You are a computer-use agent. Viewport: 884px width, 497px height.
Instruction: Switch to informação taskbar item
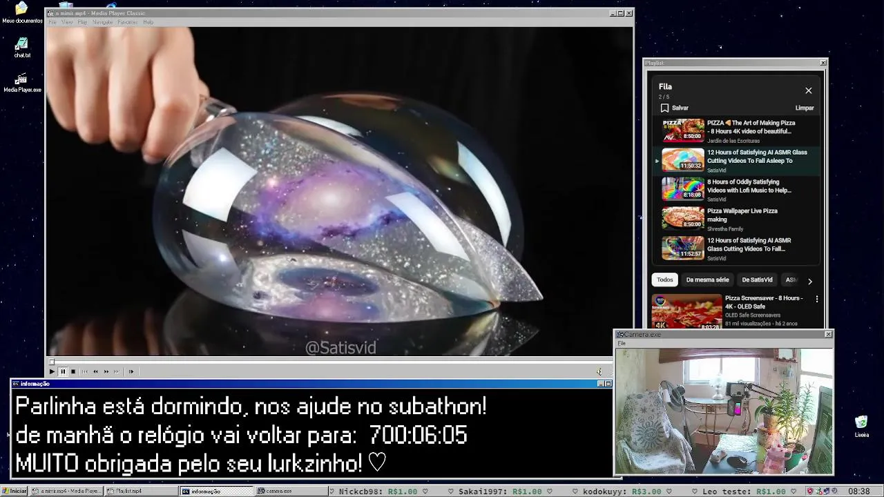[x=217, y=491]
